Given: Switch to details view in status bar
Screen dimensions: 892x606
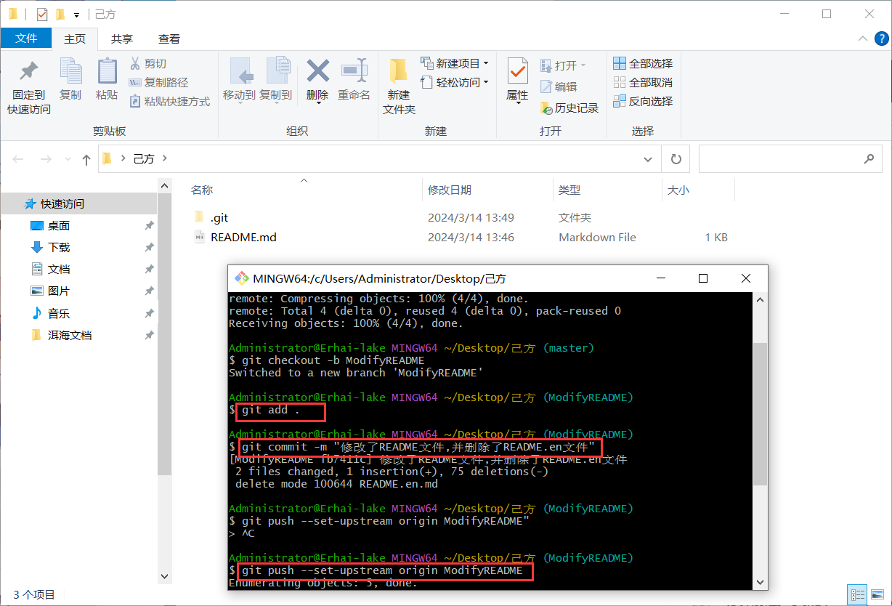Looking at the screenshot, I should pos(858,594).
